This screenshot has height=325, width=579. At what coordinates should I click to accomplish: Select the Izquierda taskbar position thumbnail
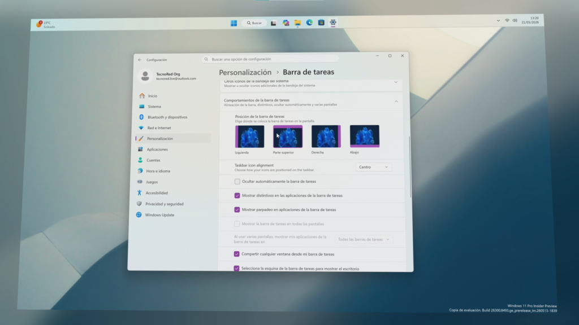249,137
